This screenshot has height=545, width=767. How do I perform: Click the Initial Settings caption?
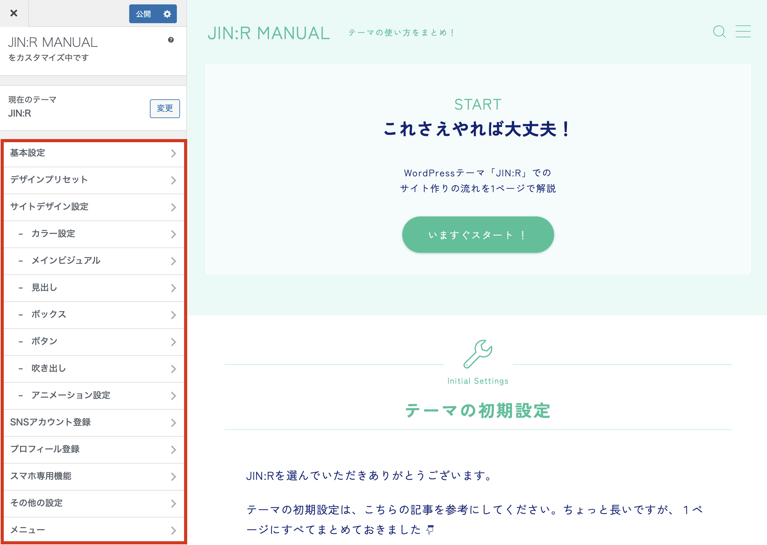point(478,381)
